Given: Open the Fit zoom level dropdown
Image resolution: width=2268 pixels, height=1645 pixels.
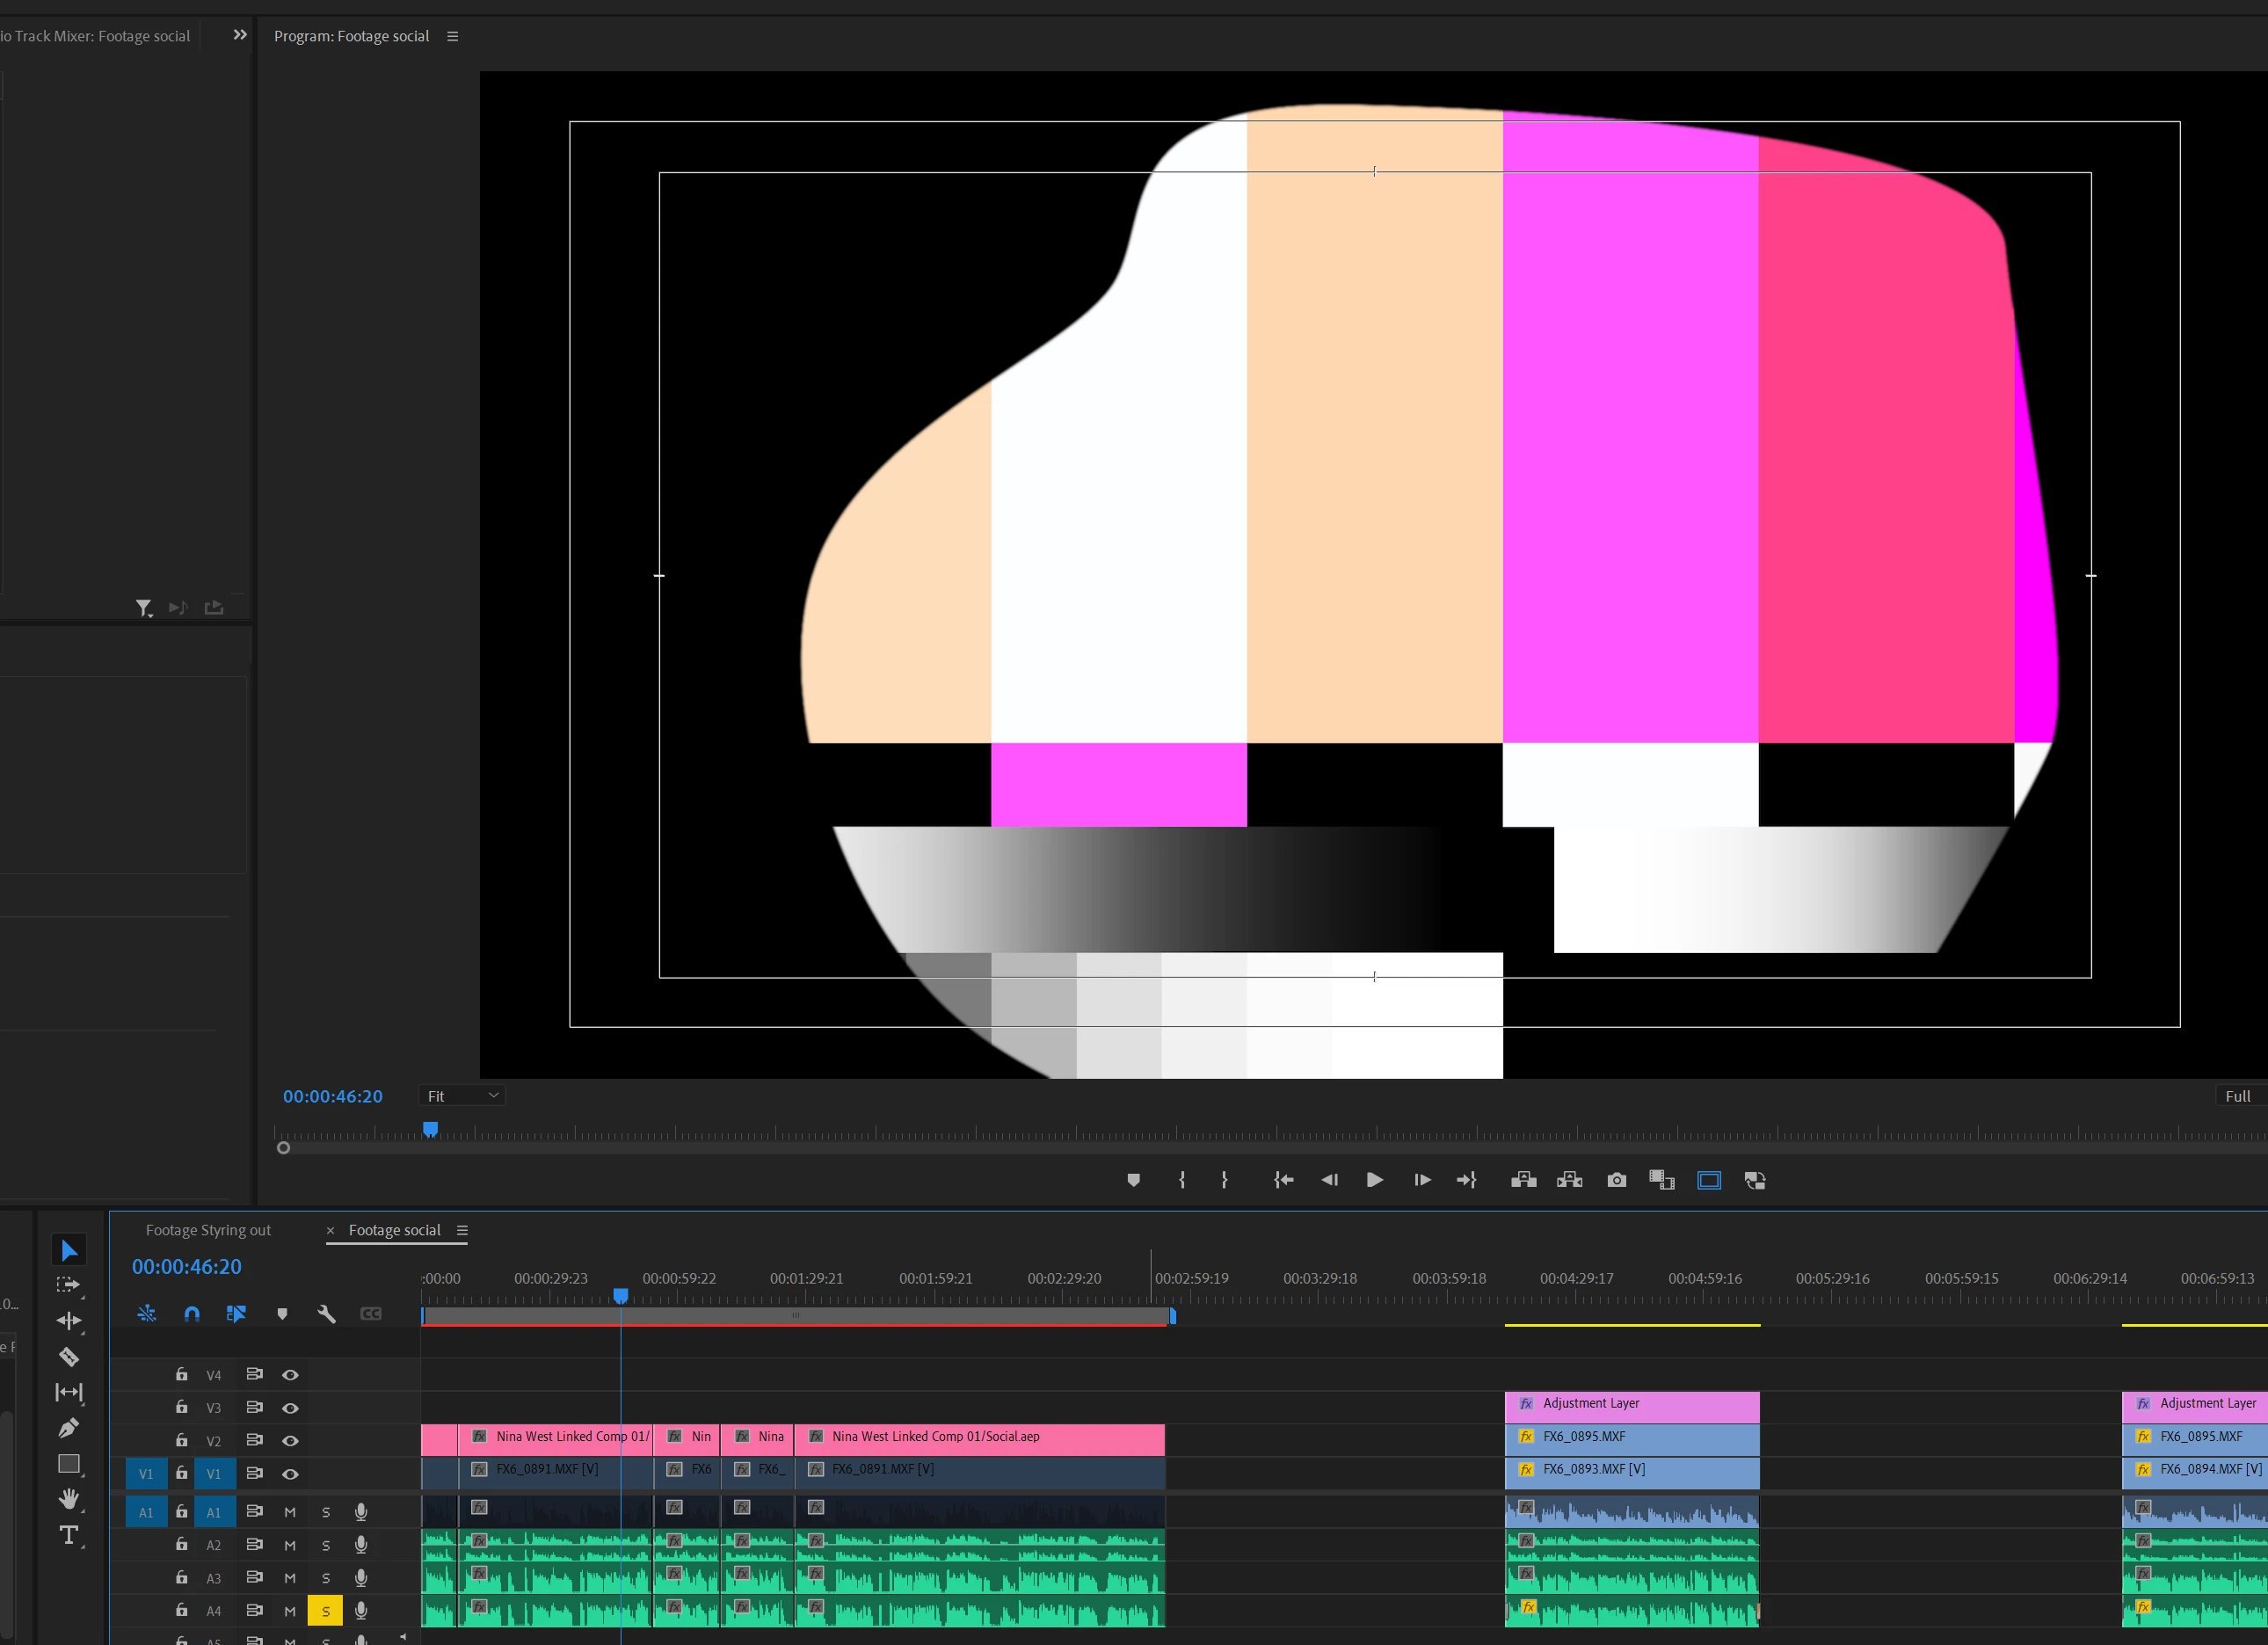Looking at the screenshot, I should [x=462, y=1096].
